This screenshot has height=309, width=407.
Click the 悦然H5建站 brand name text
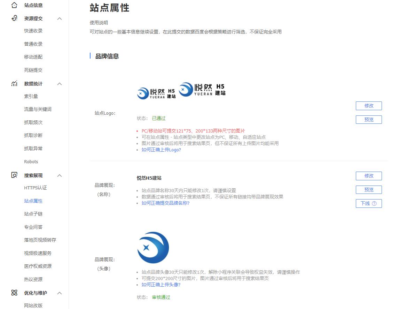pos(149,178)
